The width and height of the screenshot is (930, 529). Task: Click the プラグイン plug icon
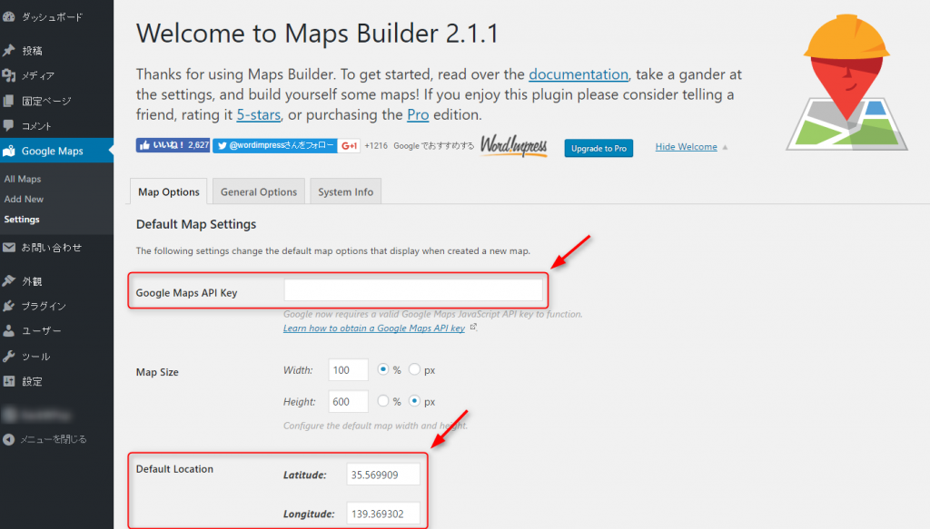tap(8, 306)
